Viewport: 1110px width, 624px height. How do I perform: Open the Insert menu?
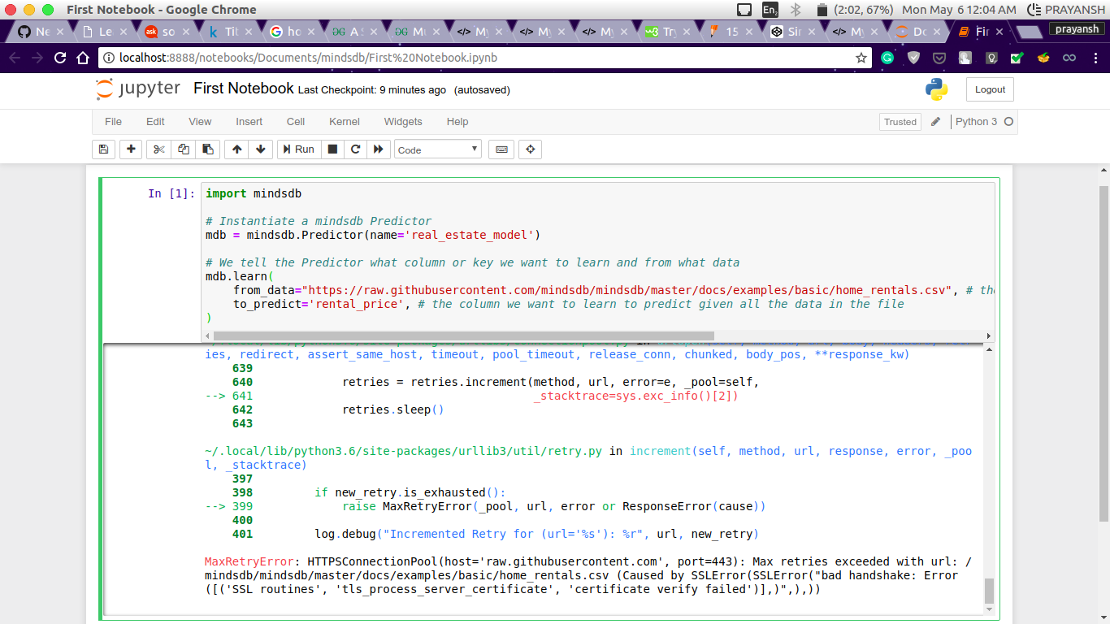249,122
